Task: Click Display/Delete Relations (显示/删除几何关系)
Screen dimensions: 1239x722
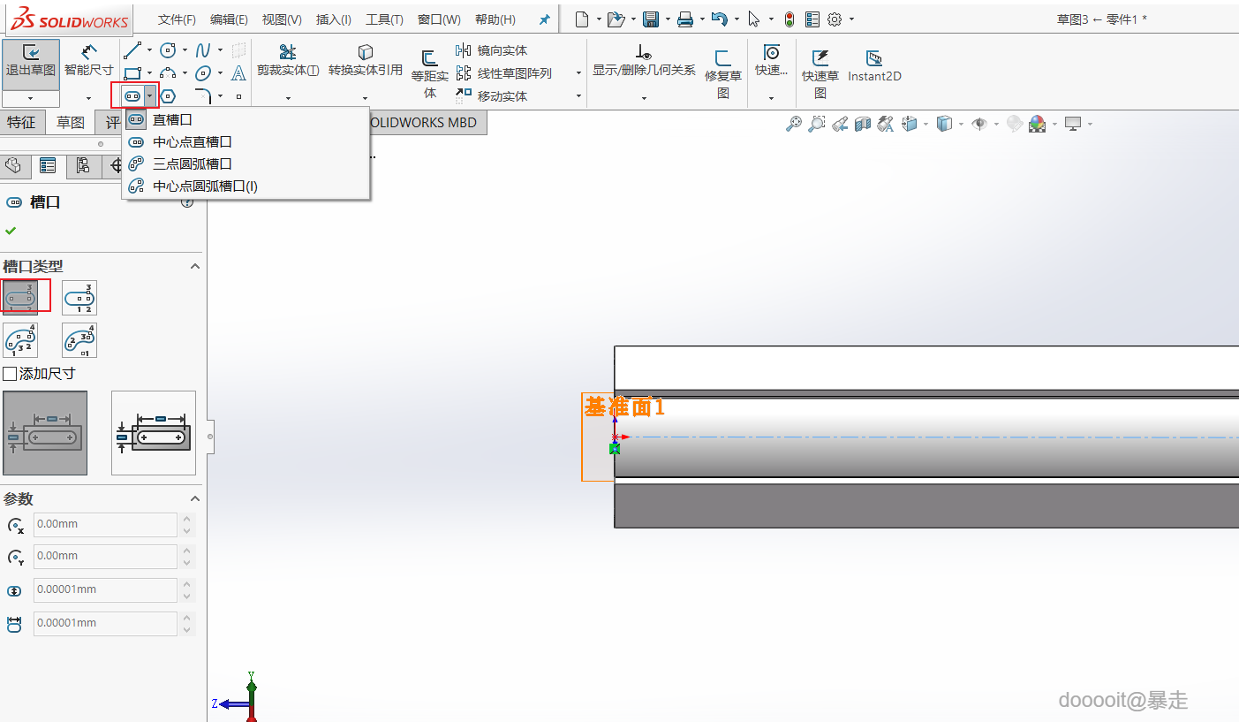Action: coord(644,61)
